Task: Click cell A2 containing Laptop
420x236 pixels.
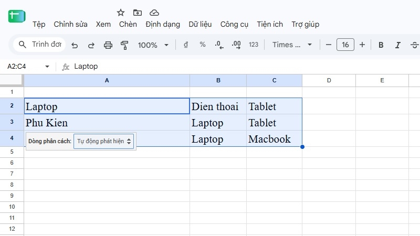Action: (107, 106)
